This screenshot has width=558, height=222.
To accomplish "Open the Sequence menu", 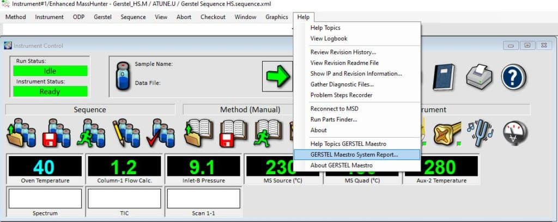I will coord(133,17).
